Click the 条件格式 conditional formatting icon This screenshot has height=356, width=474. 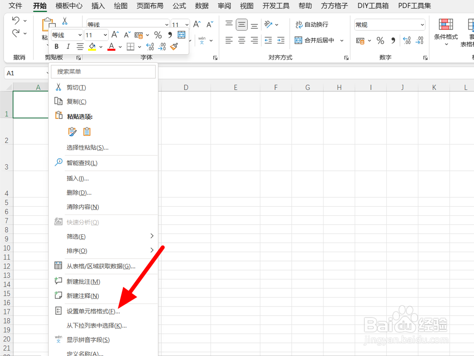[x=446, y=25]
